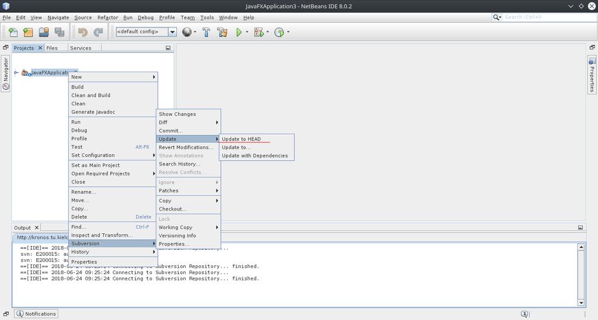This screenshot has width=598, height=320.
Task: Open the File menu
Action: coord(6,17)
